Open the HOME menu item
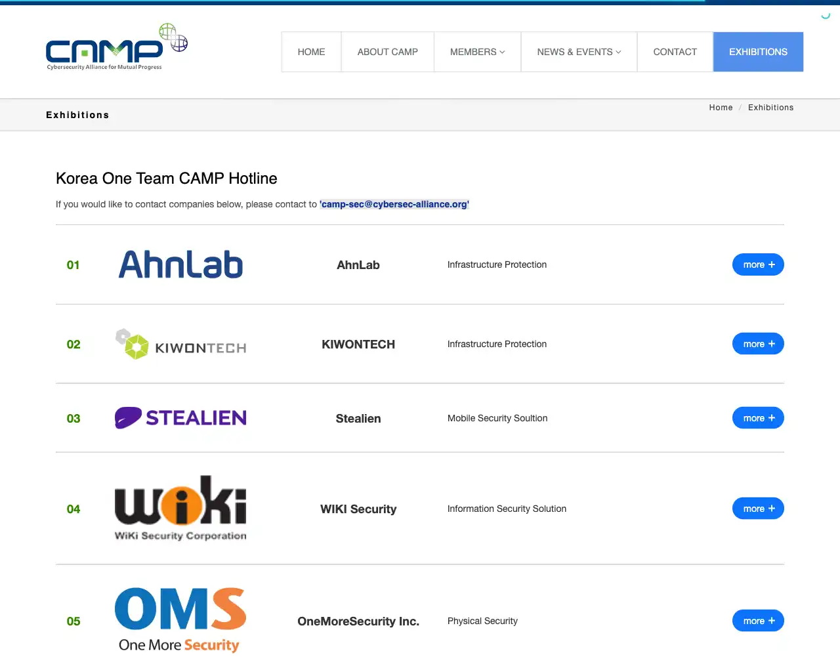The image size is (840, 672). [311, 52]
